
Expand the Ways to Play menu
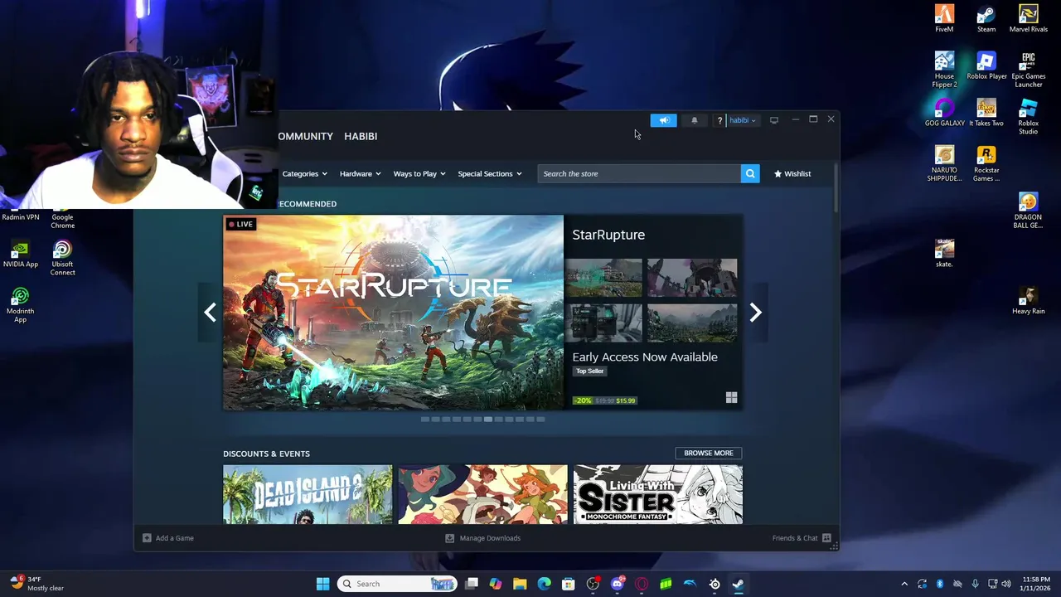419,173
